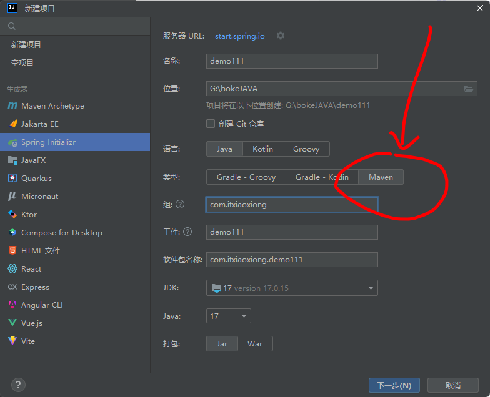This screenshot has width=490, height=397.
Task: Click the Compose for Desktop icon
Action: coord(12,232)
